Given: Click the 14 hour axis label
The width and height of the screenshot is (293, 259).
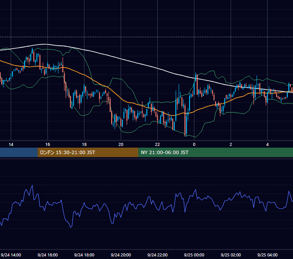Looking at the screenshot, I should pos(11,145).
